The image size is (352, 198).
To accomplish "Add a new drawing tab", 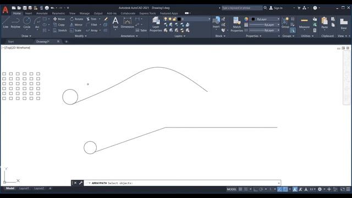I will point(66,42).
